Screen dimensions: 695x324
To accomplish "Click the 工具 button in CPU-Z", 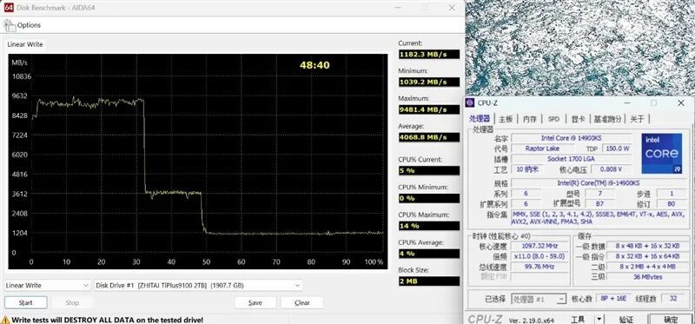I will coord(577,319).
